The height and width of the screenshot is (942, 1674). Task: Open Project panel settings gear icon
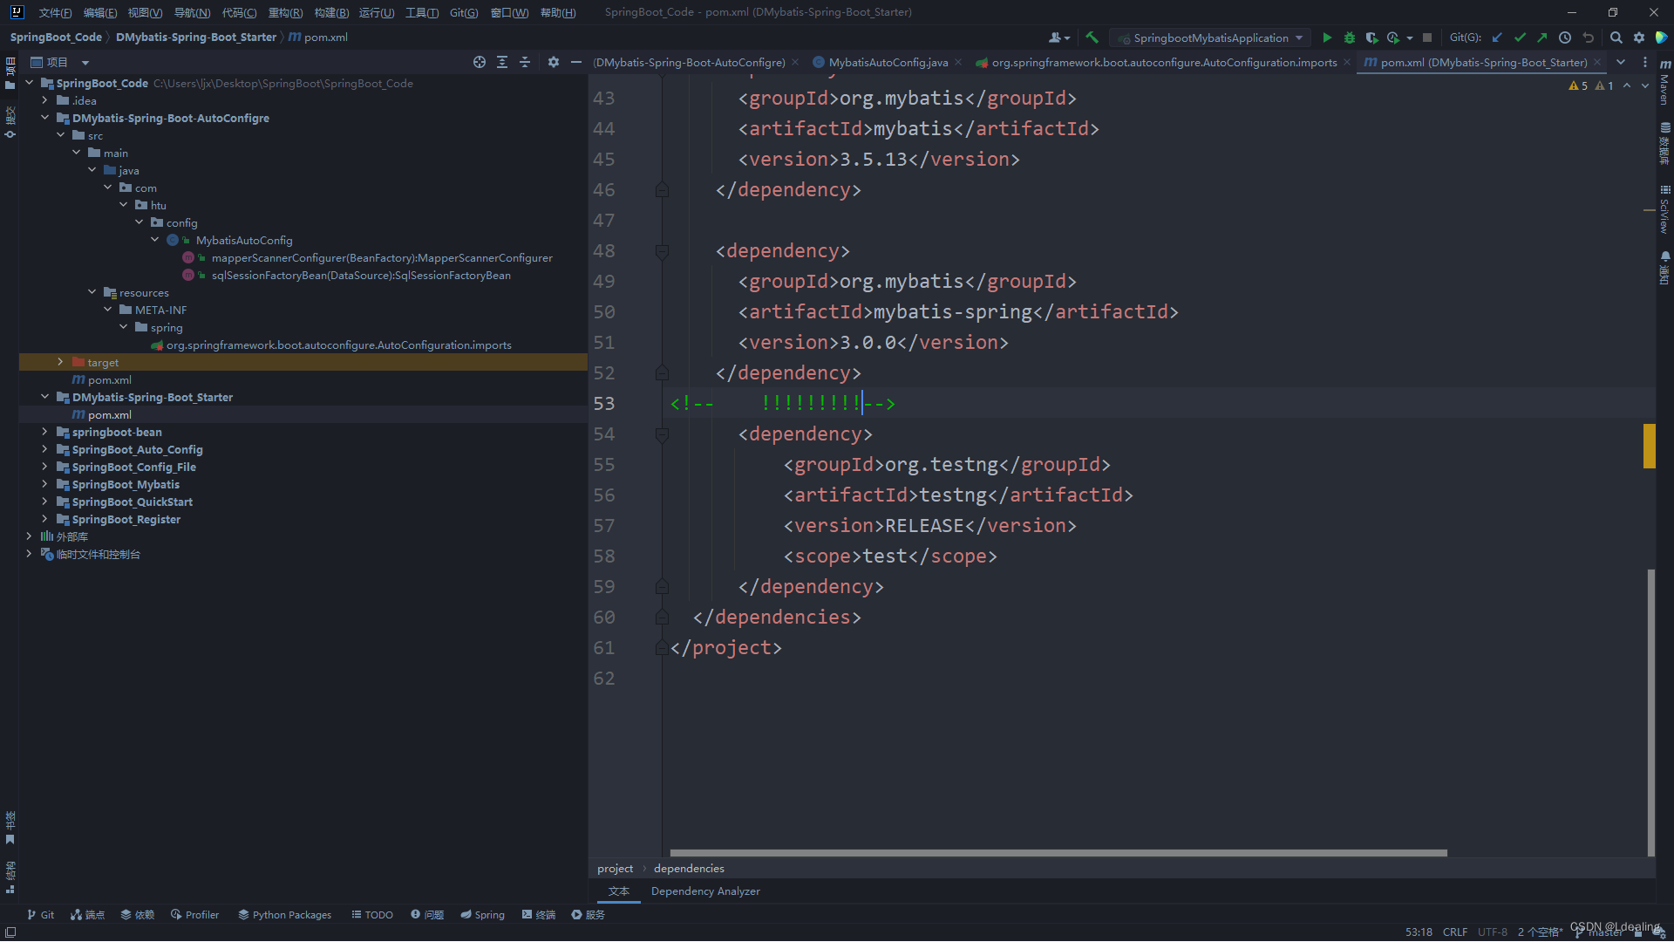pyautogui.click(x=553, y=62)
